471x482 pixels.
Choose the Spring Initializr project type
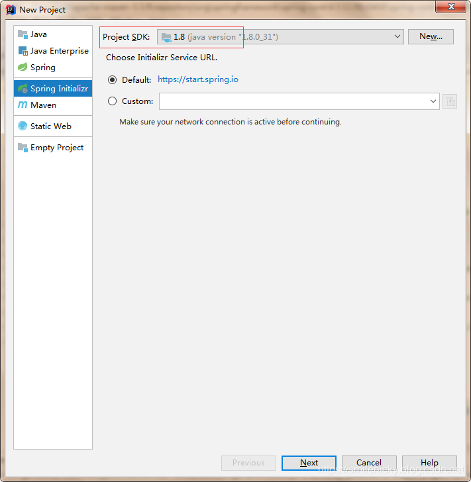pos(53,89)
